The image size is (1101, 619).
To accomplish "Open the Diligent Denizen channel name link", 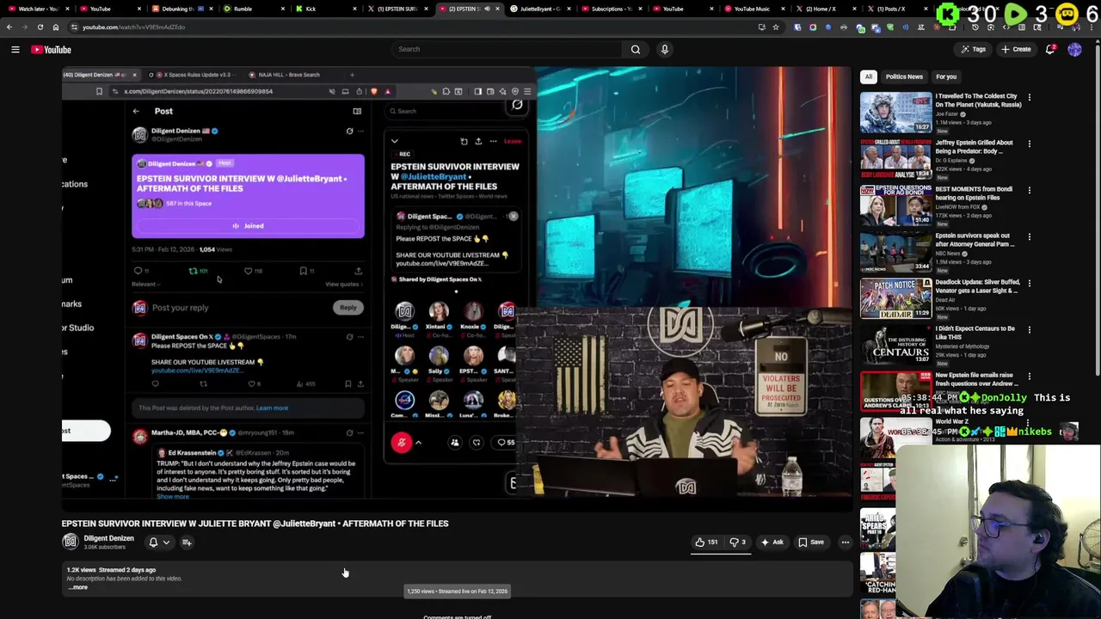I will [108, 538].
